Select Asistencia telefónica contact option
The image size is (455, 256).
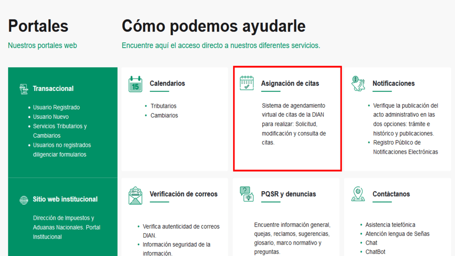(x=390, y=225)
